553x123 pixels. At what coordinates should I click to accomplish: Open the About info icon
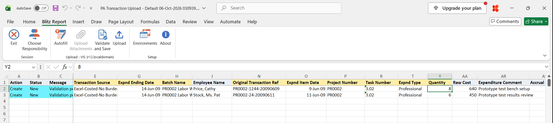(x=166, y=35)
